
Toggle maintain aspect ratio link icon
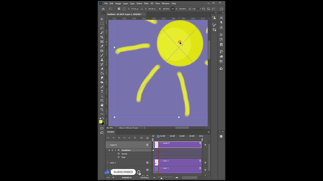[x=173, y=9]
